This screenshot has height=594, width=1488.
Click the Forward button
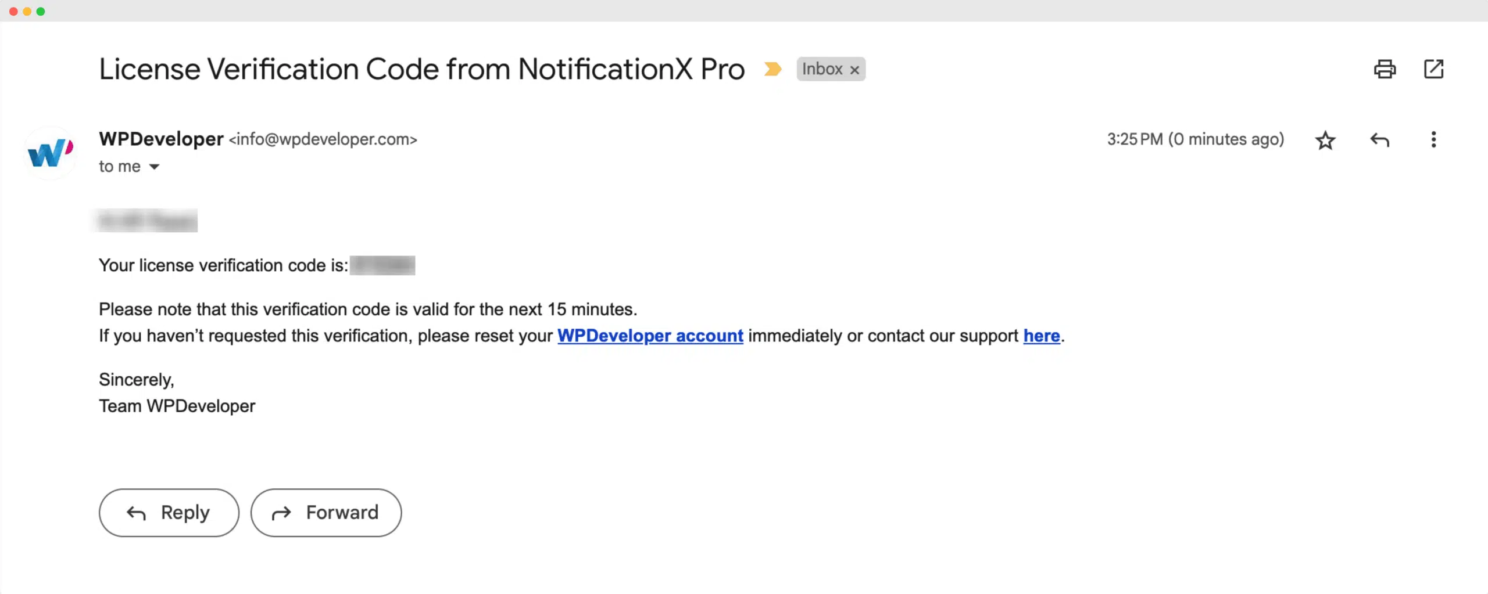coord(326,513)
